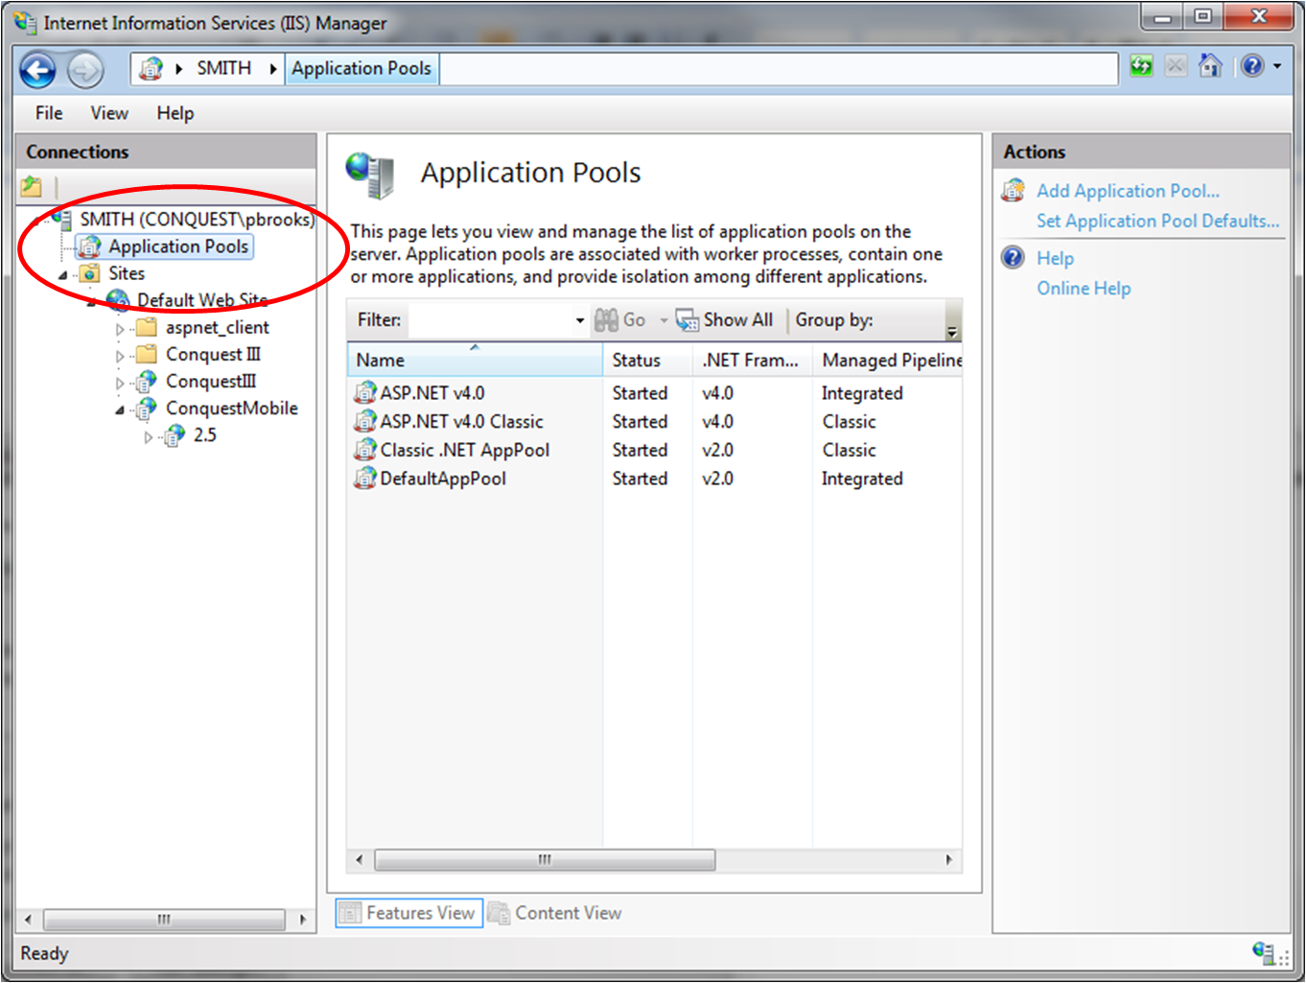Click into the Filter text field

tap(491, 320)
